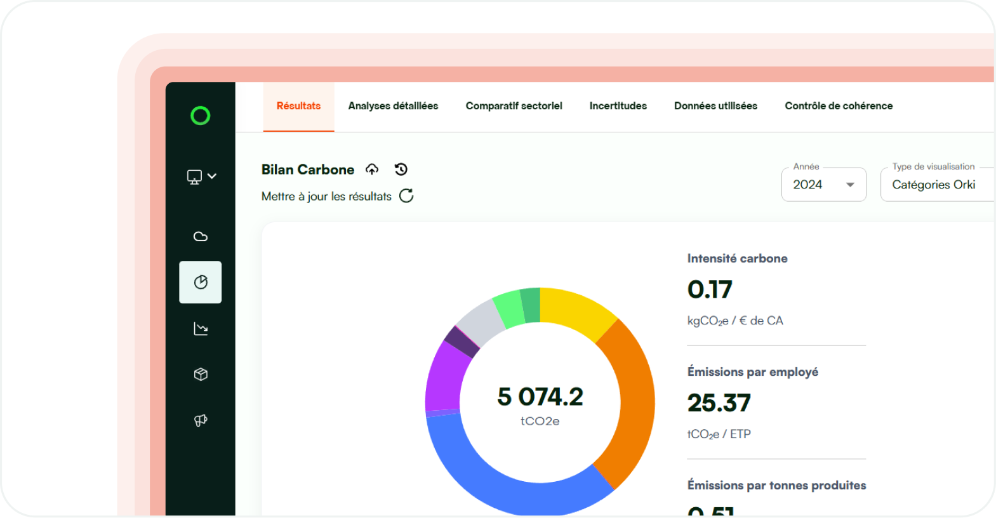Click the cloud upload icon beside Bilan Carbone
996x518 pixels.
(372, 169)
